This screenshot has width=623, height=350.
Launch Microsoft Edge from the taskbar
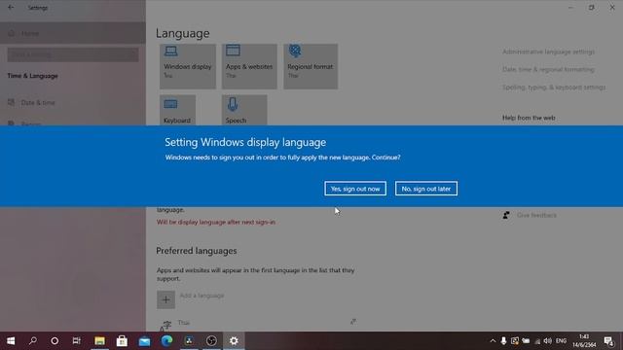[166, 341]
